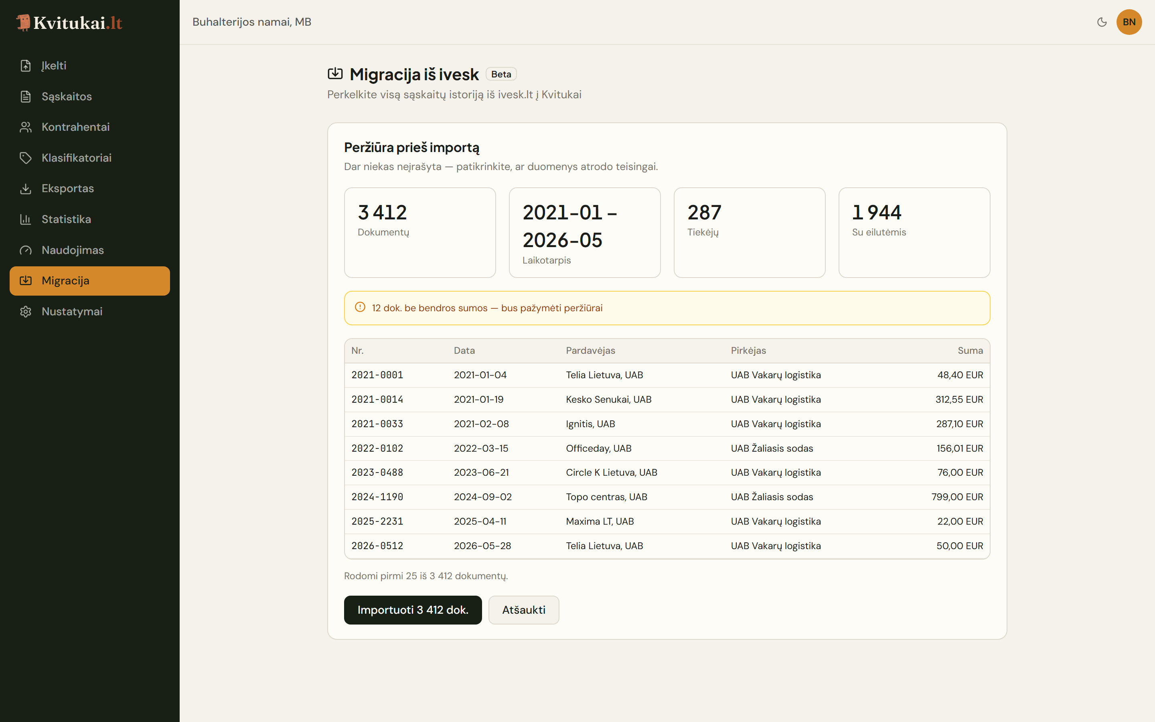Click the warning icon in the alert banner
The width and height of the screenshot is (1155, 722).
pos(361,308)
